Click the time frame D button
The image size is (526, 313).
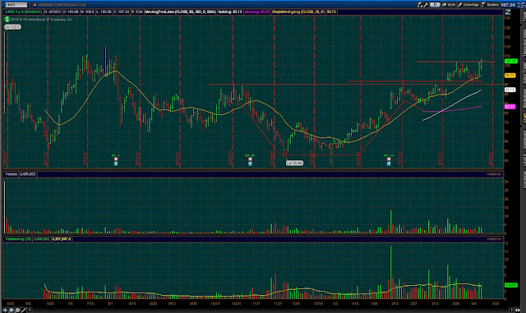[435, 5]
